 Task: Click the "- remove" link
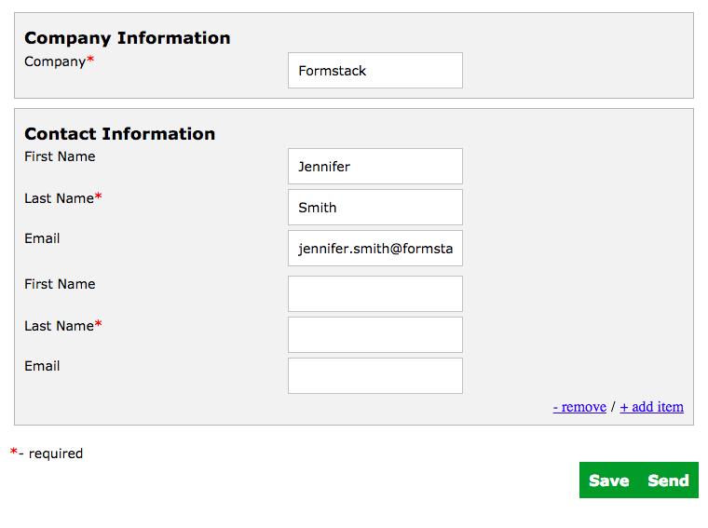click(x=579, y=407)
